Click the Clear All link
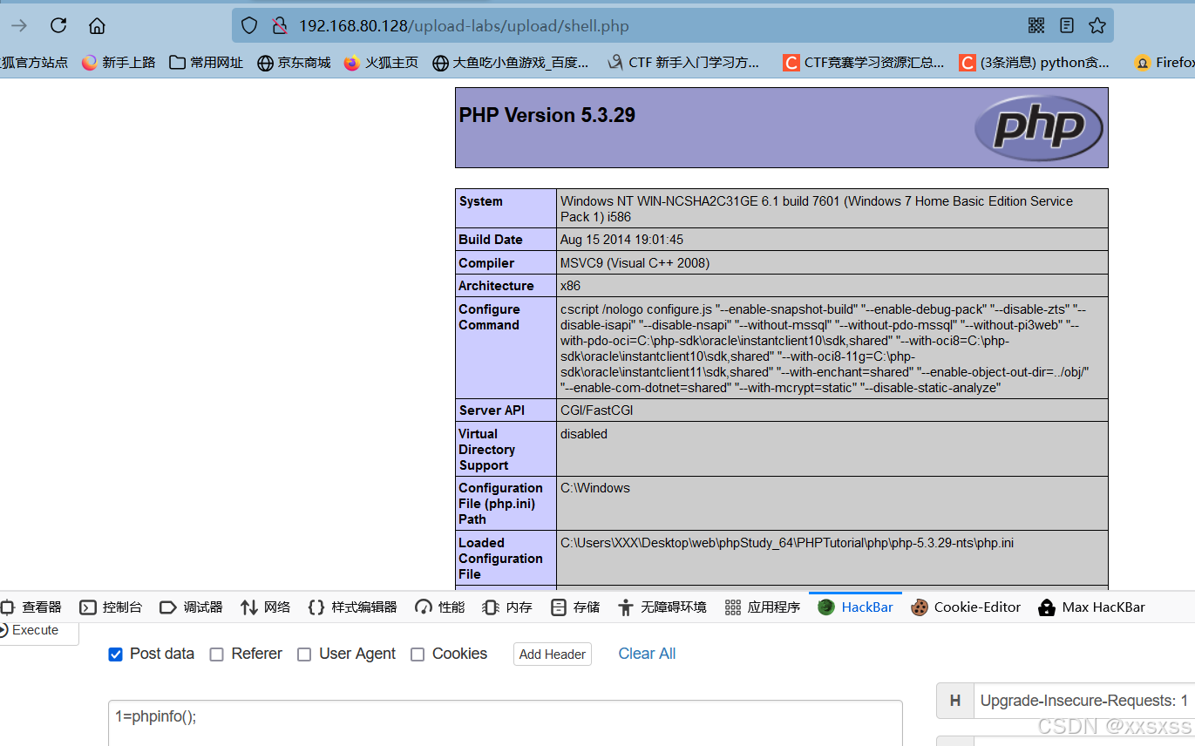The image size is (1195, 746). click(x=647, y=654)
